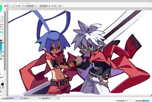Click the teal color swatch grid

(1, 49)
